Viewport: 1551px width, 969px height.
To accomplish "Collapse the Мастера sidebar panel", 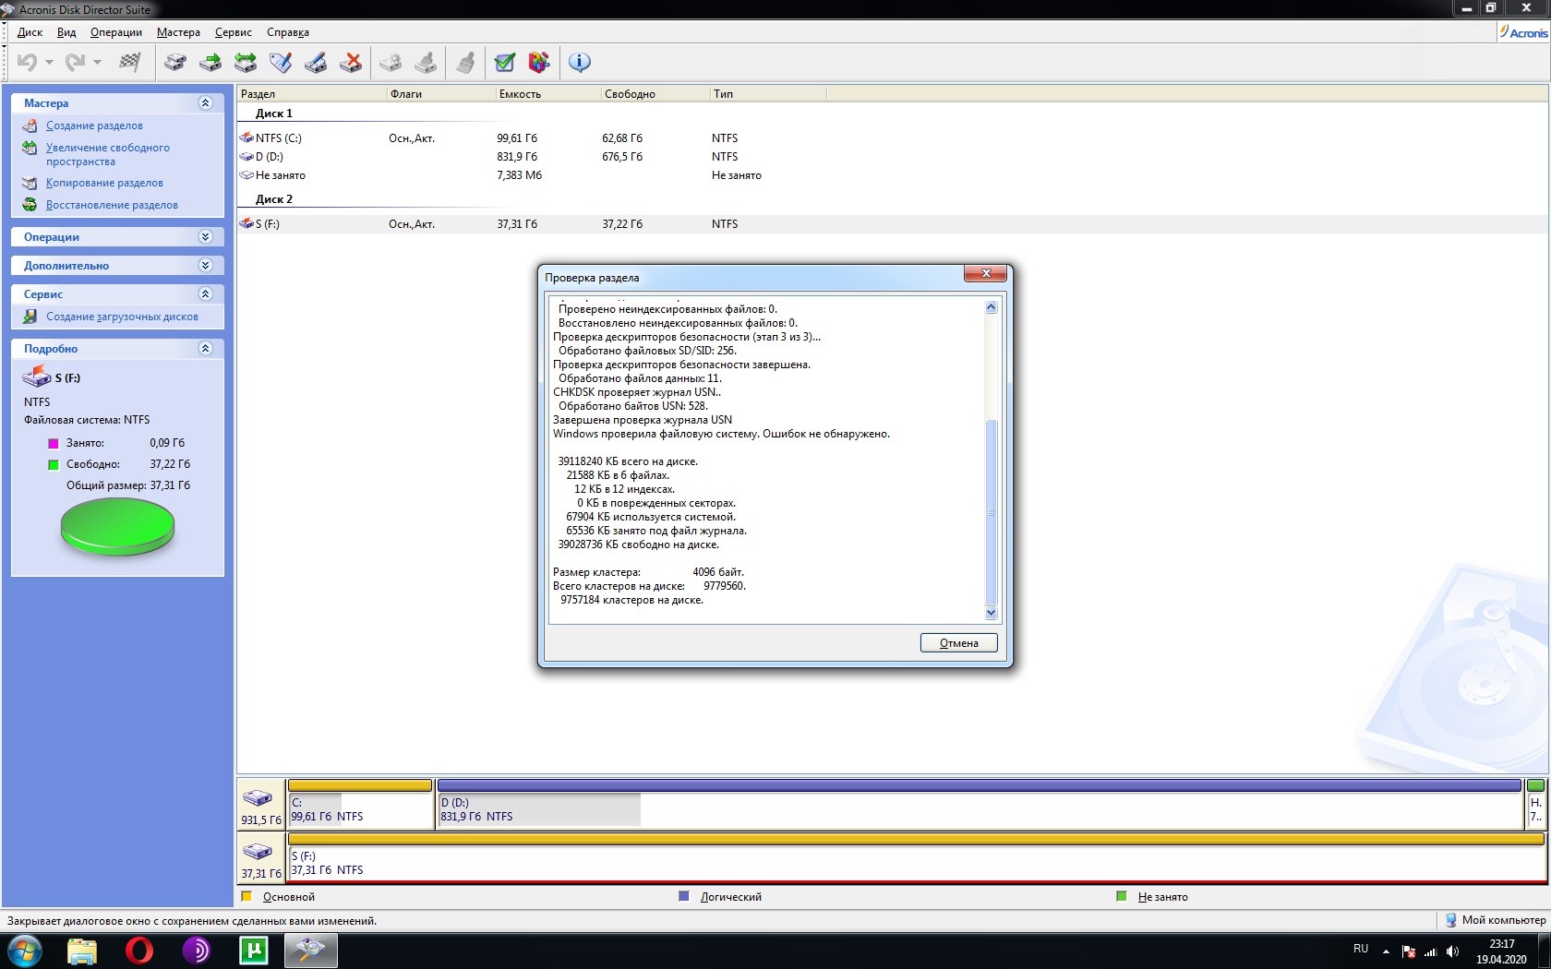I will click(x=205, y=103).
